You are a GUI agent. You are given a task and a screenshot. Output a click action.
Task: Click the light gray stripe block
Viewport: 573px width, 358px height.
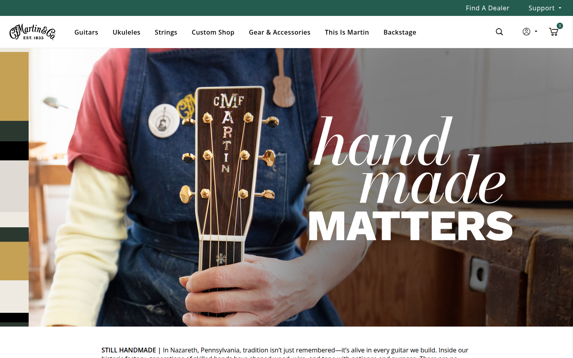click(14, 186)
